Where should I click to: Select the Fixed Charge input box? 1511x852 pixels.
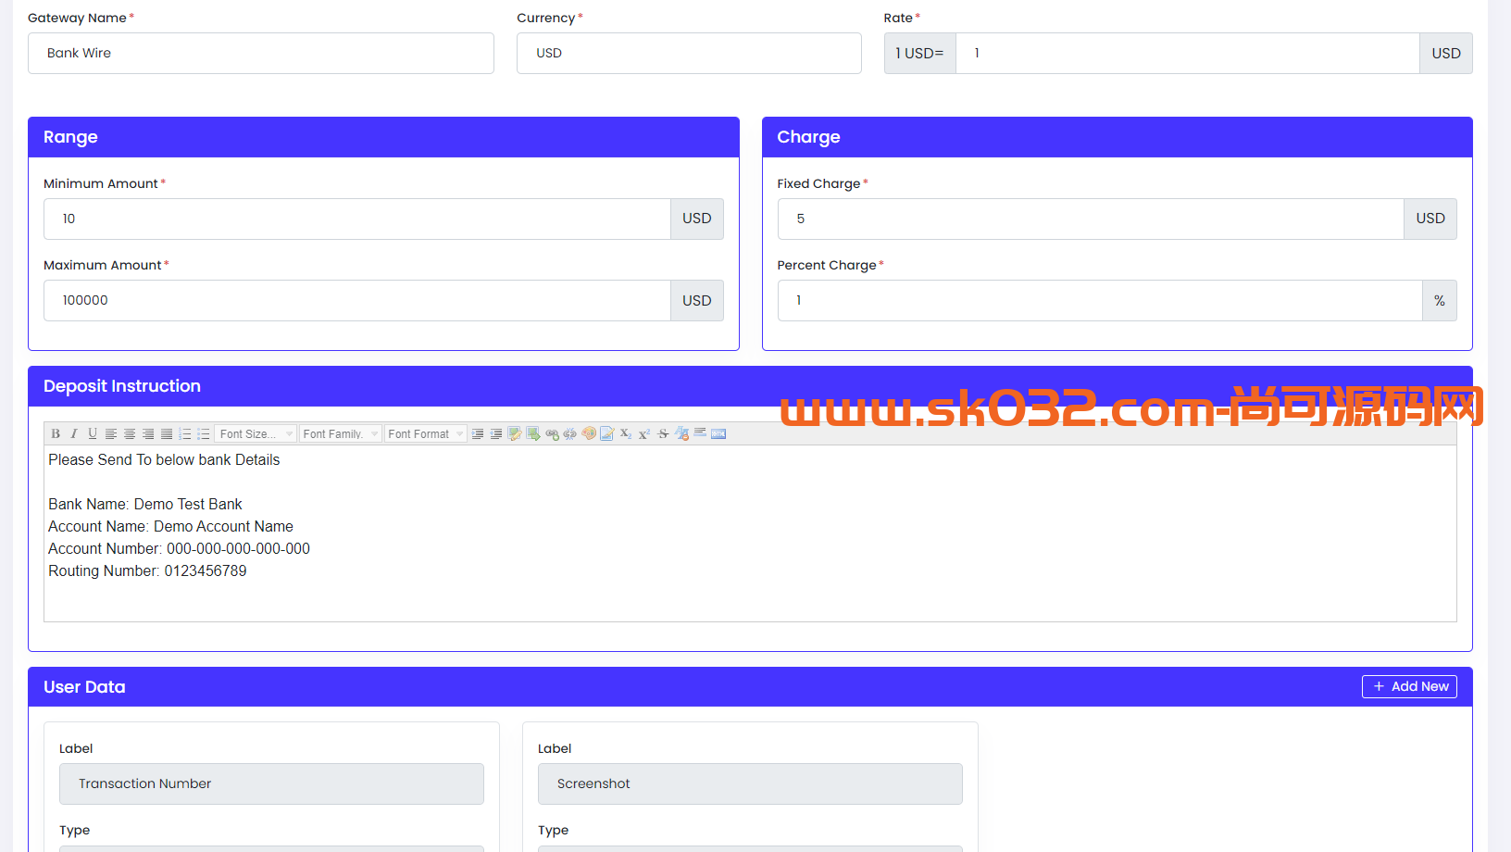(x=1090, y=219)
